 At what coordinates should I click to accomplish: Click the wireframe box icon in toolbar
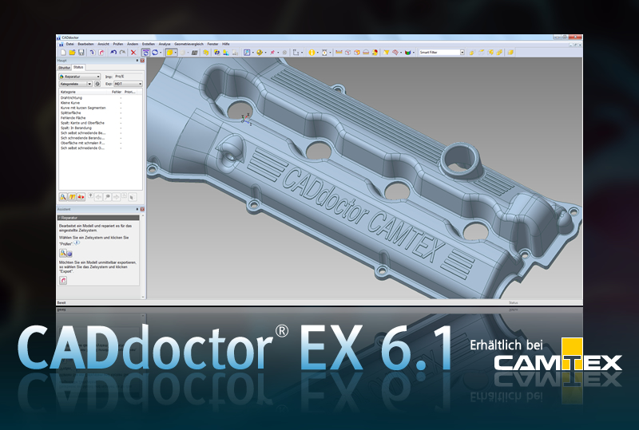coord(347,53)
